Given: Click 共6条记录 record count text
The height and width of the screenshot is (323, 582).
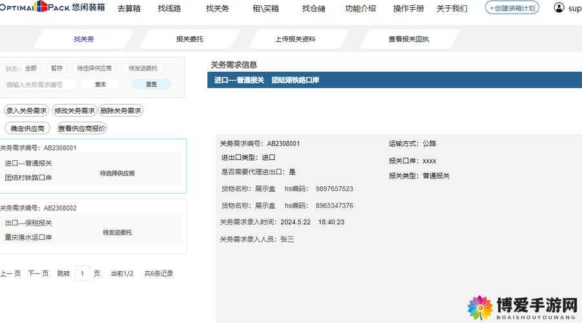Looking at the screenshot, I should [x=158, y=274].
